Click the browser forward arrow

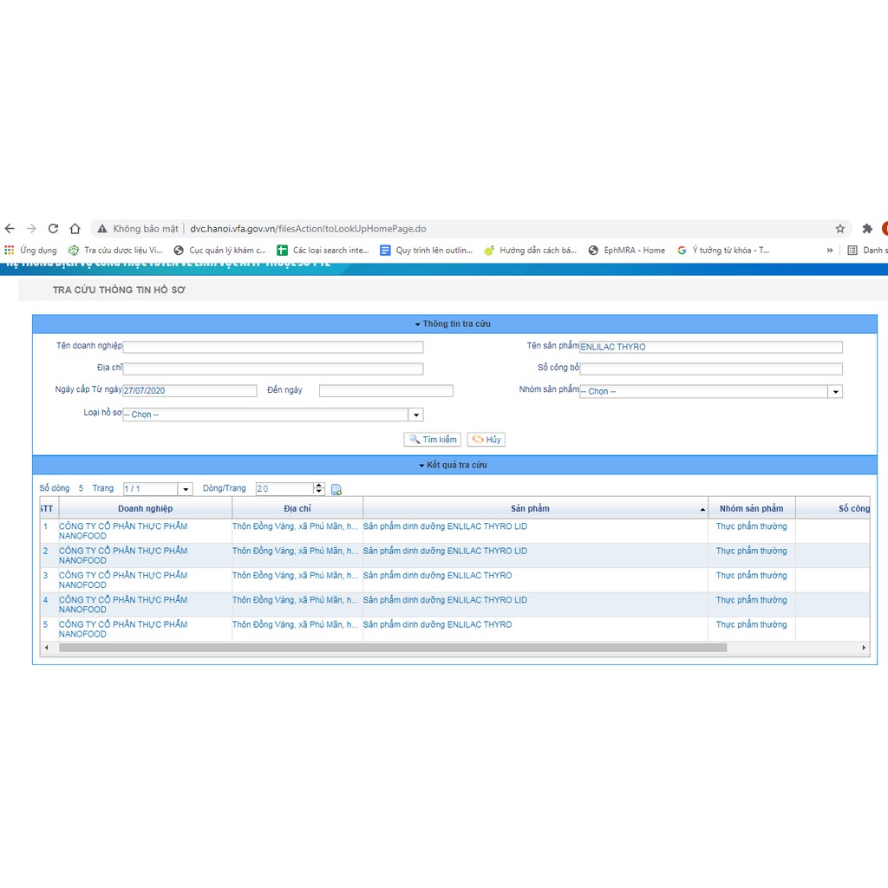(x=32, y=229)
